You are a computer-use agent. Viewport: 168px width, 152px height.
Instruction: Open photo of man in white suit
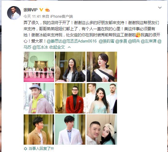[x=70, y=129]
